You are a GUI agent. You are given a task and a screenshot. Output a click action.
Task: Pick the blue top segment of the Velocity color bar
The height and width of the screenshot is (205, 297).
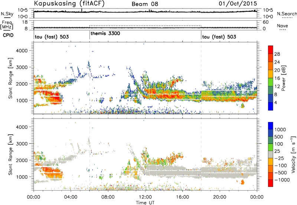[x=271, y=126]
